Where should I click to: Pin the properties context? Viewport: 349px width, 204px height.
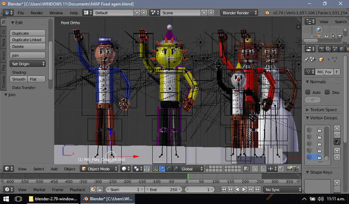point(306,59)
